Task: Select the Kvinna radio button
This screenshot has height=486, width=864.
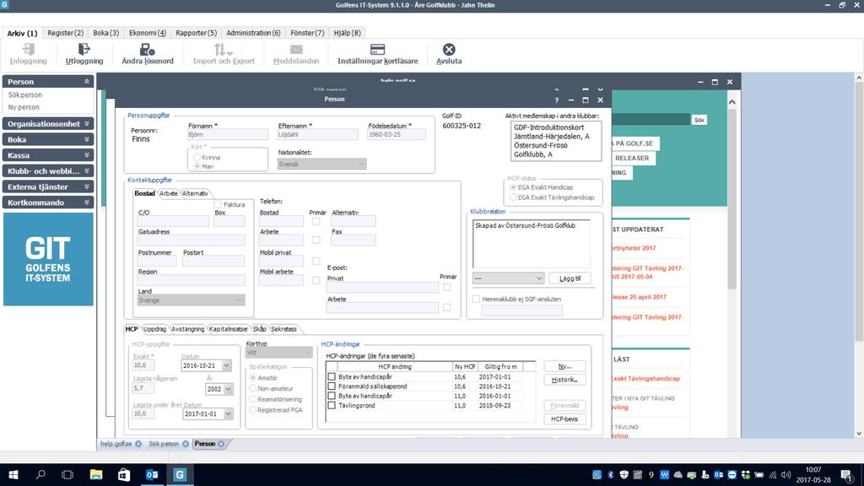Action: click(197, 157)
